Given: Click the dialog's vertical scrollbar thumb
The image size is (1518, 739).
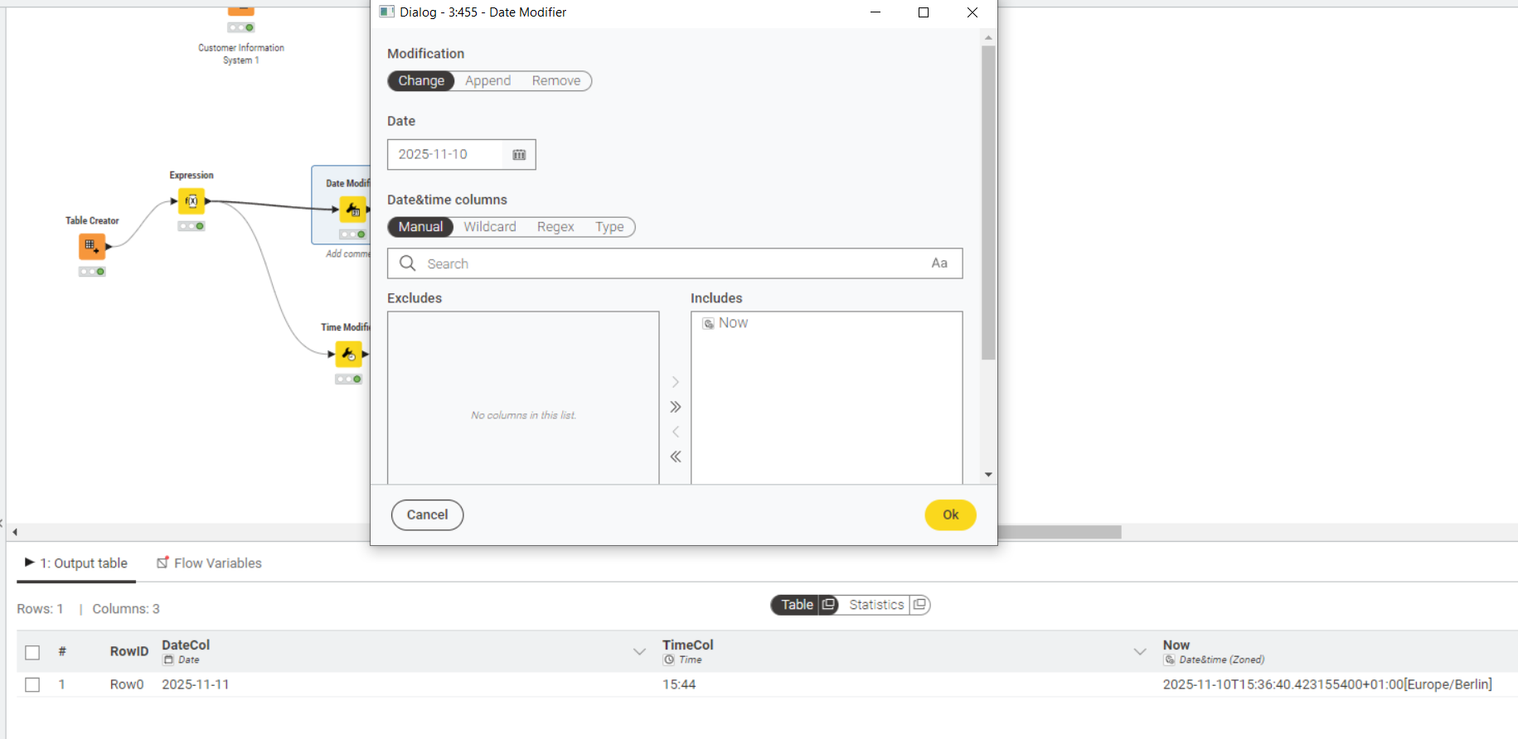Looking at the screenshot, I should (987, 203).
